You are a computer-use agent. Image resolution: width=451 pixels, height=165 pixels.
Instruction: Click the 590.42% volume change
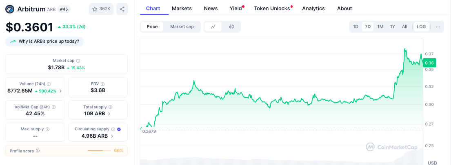(x=46, y=91)
